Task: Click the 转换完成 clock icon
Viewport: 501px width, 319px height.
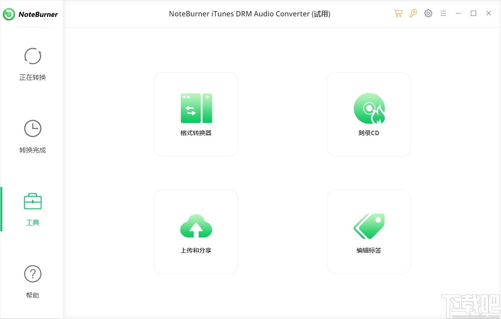Action: click(x=32, y=128)
